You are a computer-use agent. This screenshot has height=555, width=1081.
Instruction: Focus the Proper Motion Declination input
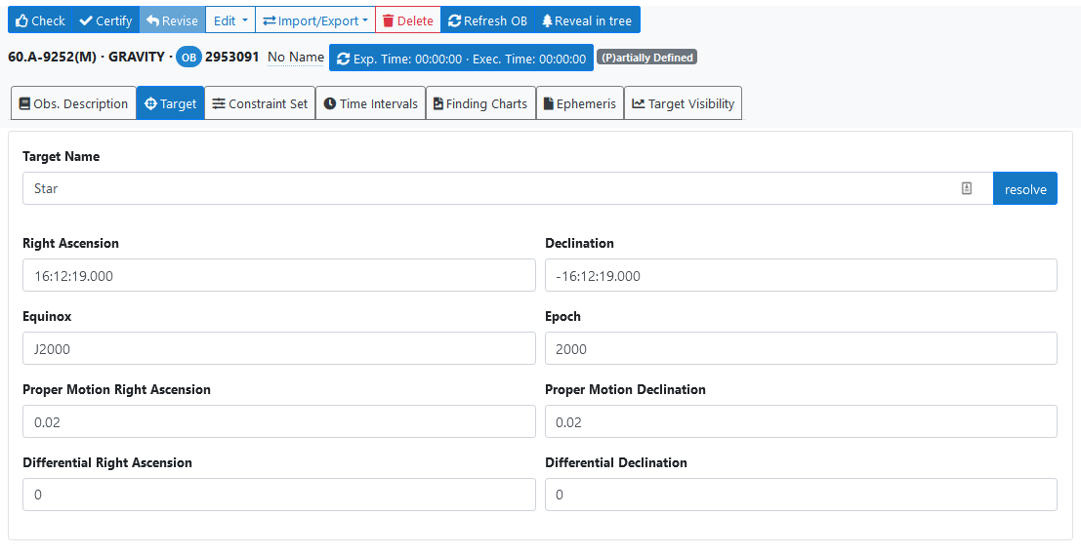click(x=800, y=422)
